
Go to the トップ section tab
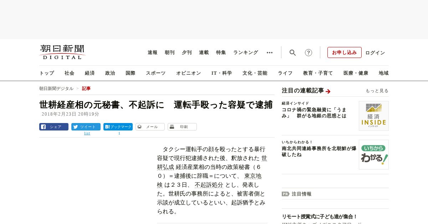pyautogui.click(x=47, y=73)
